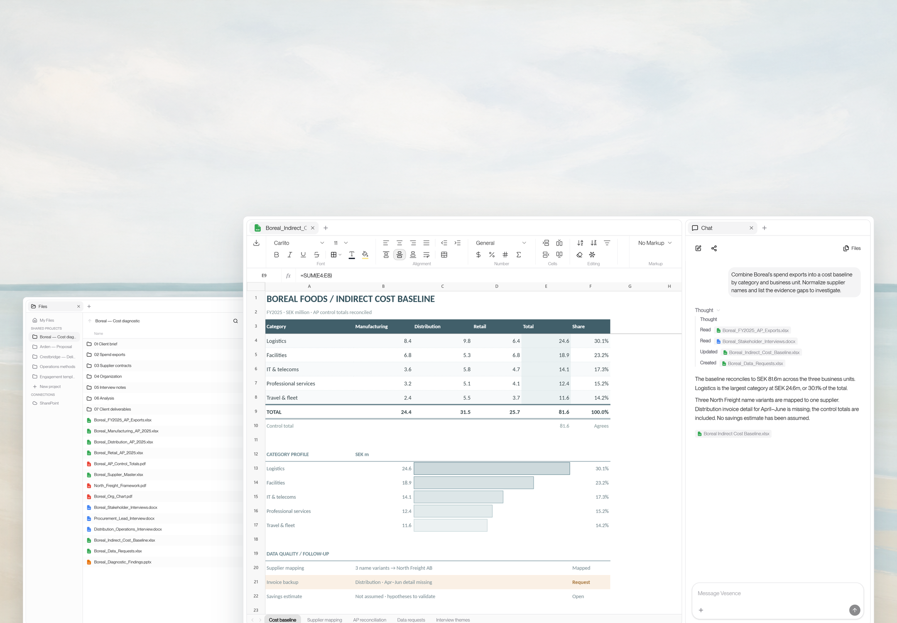Align text left
897x623 pixels.
386,243
